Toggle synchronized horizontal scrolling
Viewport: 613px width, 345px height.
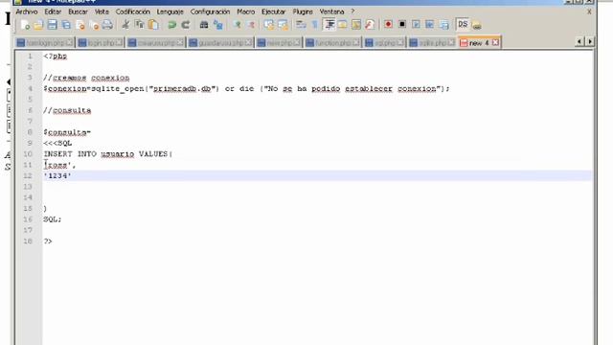283,25
